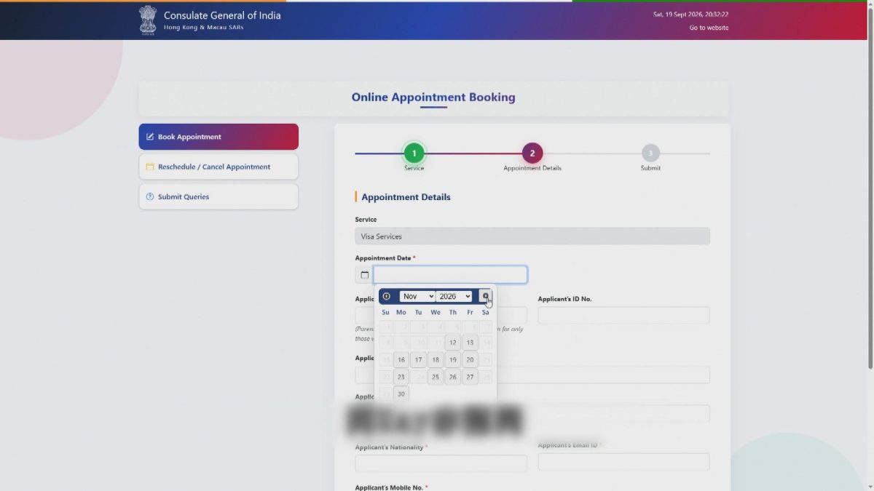Open Reschedule / Cancel Appointment
Screen dimensions: 874x491
coord(219,167)
